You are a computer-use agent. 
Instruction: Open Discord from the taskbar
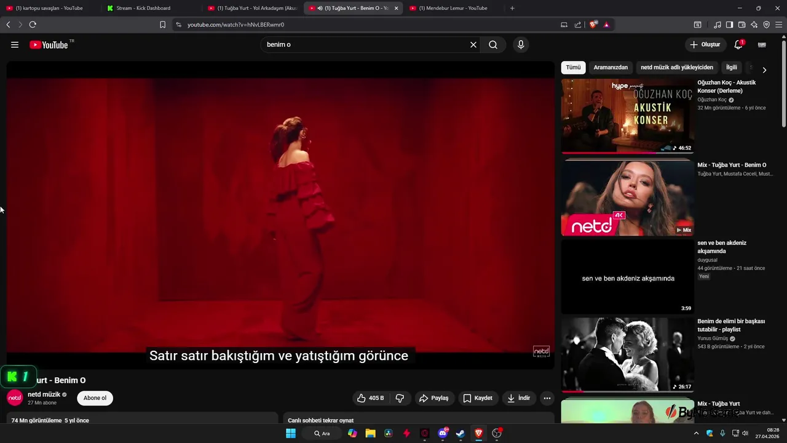443,433
